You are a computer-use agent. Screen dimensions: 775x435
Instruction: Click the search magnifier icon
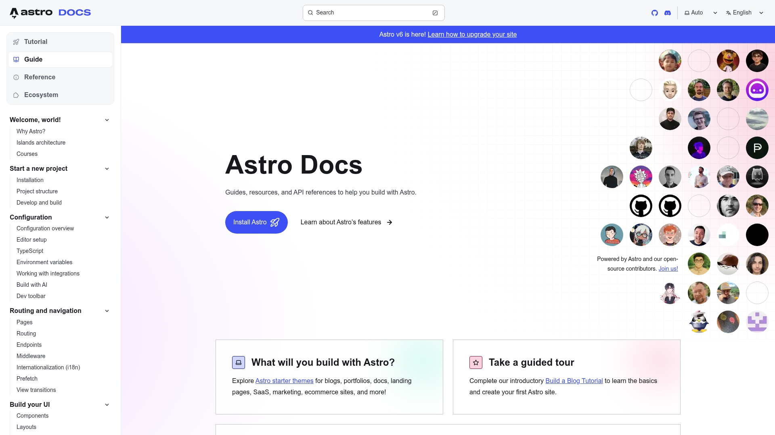310,13
